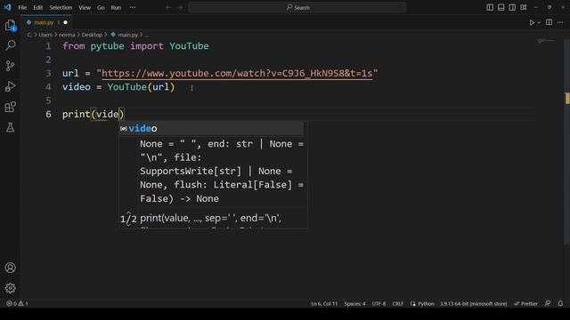Open the feedback icon in status bar
Screen dimensions: 570x320
[548, 303]
